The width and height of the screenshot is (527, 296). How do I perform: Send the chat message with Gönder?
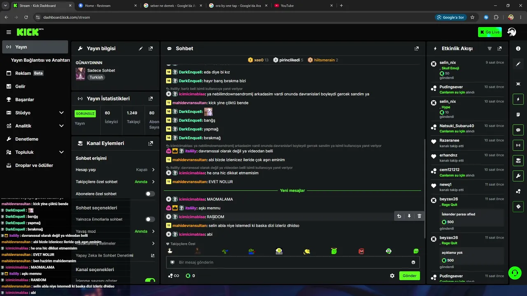coord(410,276)
